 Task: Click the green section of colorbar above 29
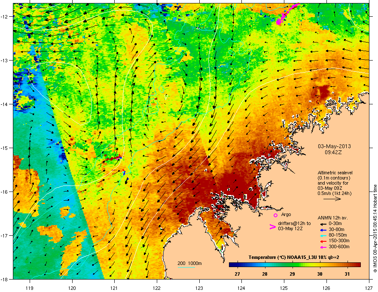click(292, 265)
